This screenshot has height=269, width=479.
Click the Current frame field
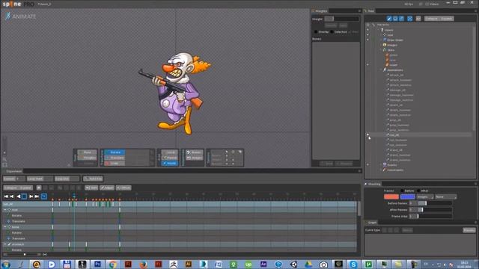[14, 179]
